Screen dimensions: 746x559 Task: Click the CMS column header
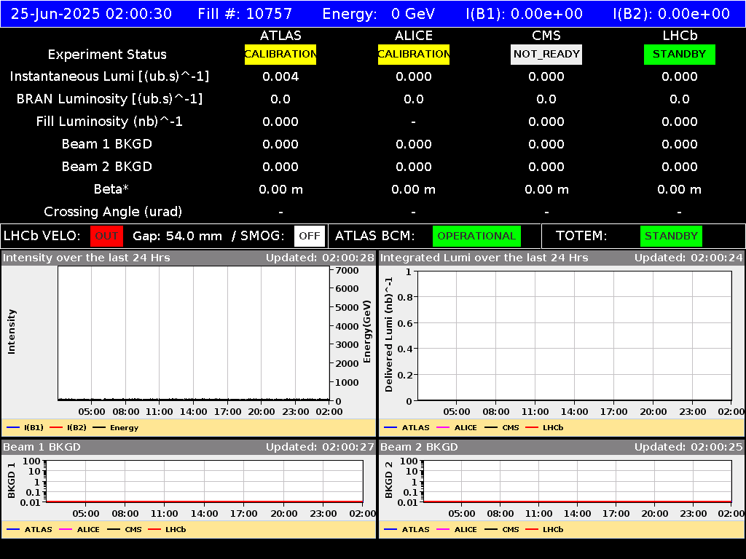546,36
